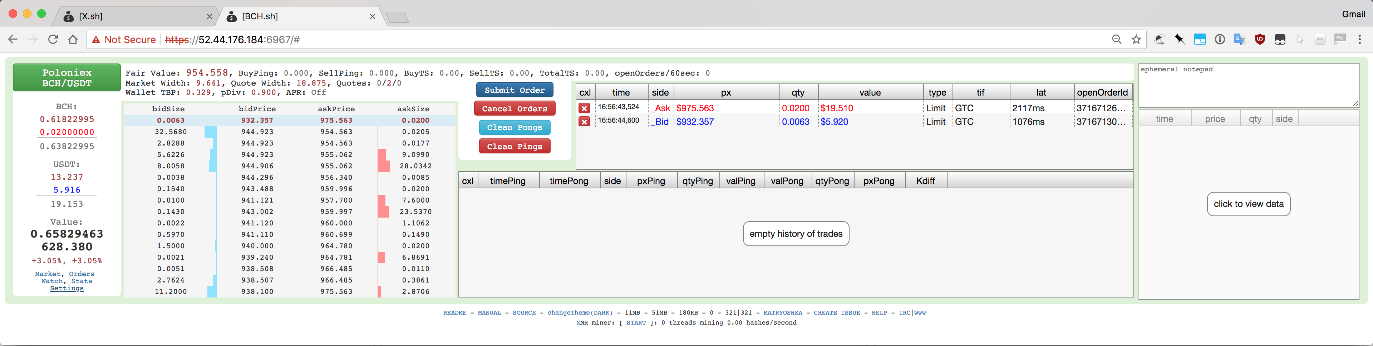Open the SOURCE footer link
This screenshot has width=1373, height=346.
pos(524,312)
